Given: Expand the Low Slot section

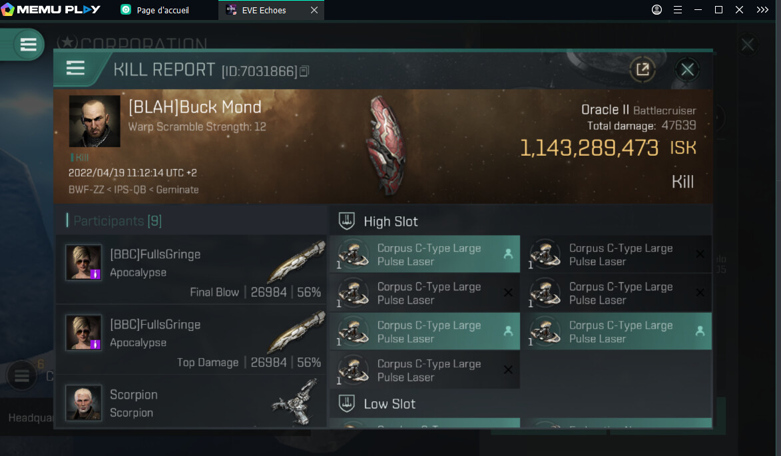Looking at the screenshot, I should click(389, 403).
